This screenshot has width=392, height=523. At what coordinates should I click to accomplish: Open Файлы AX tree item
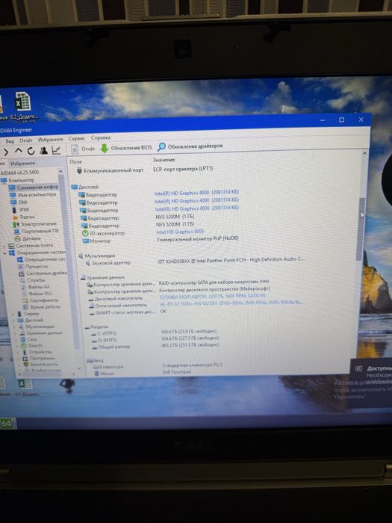tap(35, 287)
